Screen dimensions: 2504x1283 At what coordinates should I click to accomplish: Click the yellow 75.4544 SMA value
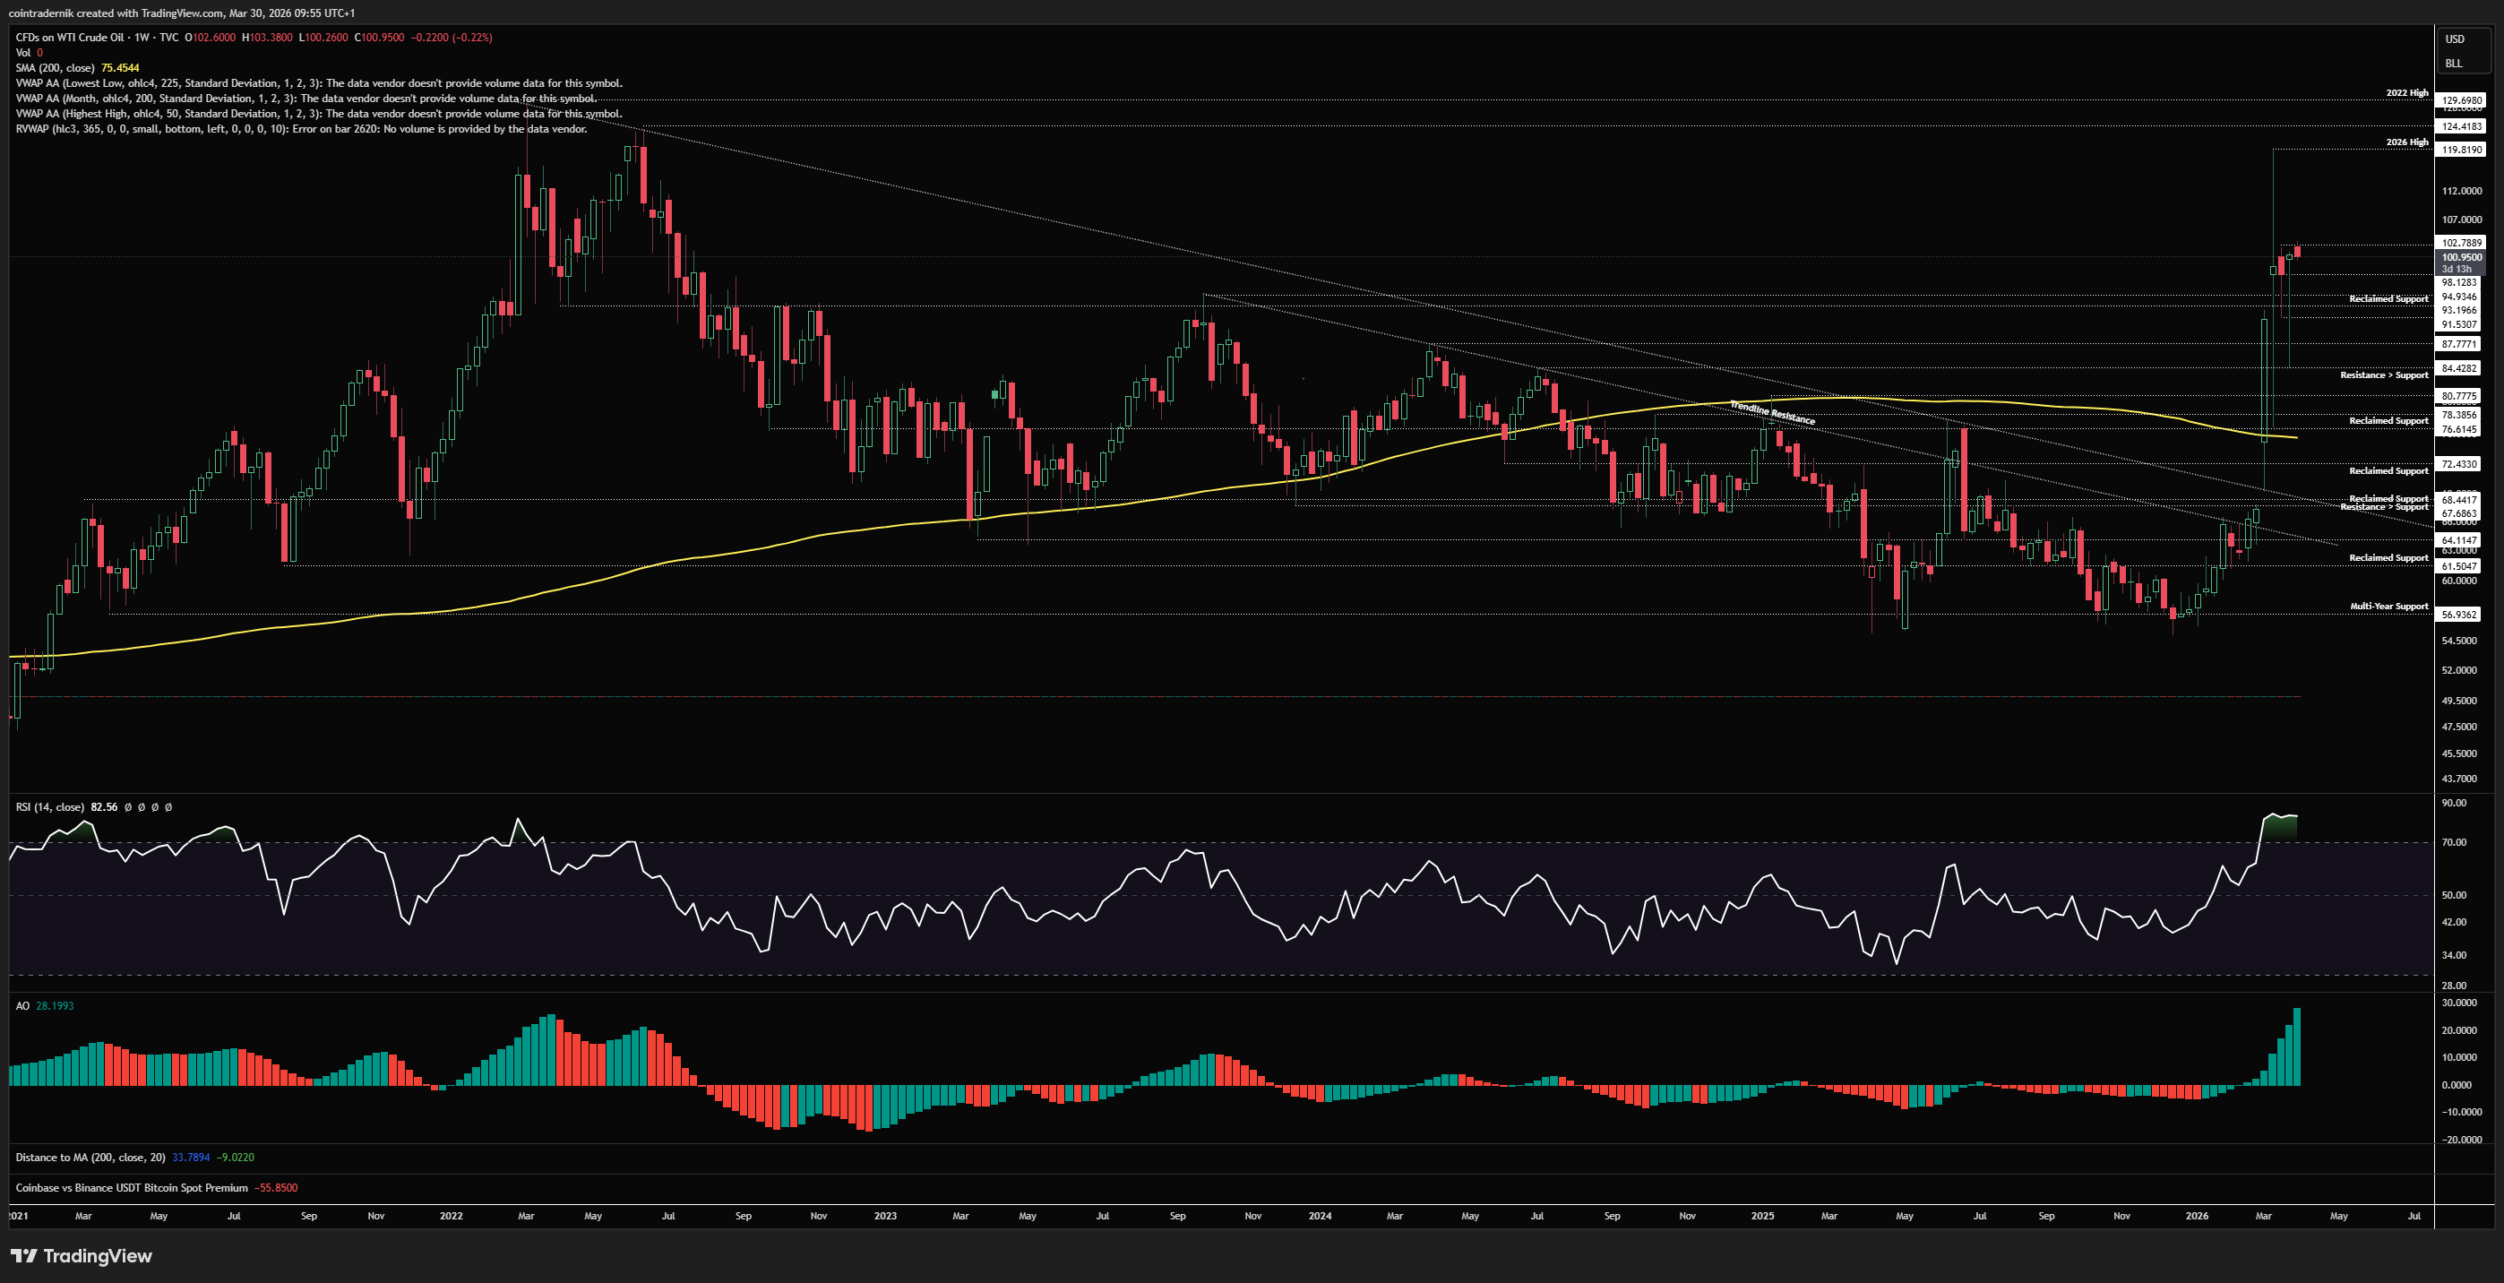tap(121, 68)
